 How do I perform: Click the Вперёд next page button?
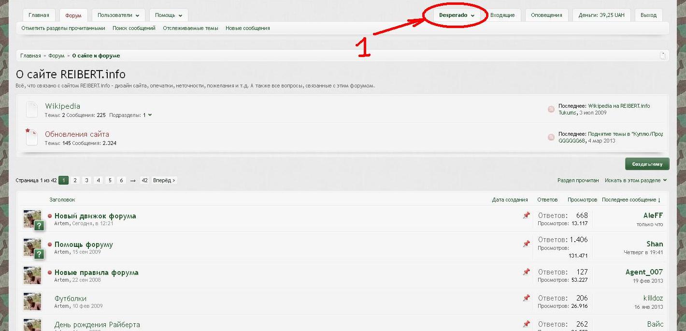[164, 180]
